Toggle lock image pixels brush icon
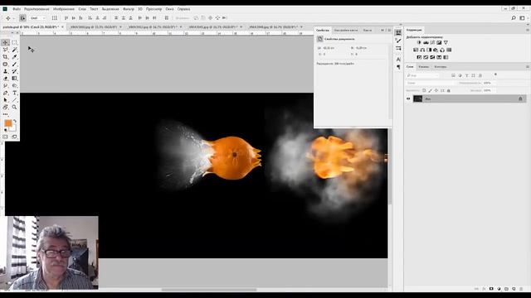 pos(430,90)
